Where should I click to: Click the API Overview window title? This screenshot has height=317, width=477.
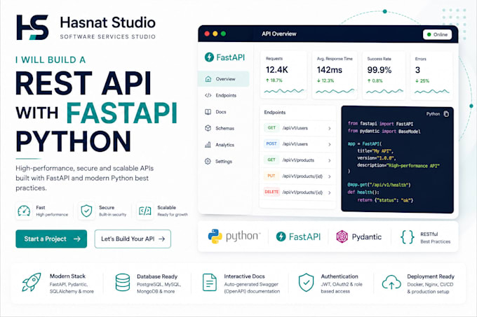(279, 34)
